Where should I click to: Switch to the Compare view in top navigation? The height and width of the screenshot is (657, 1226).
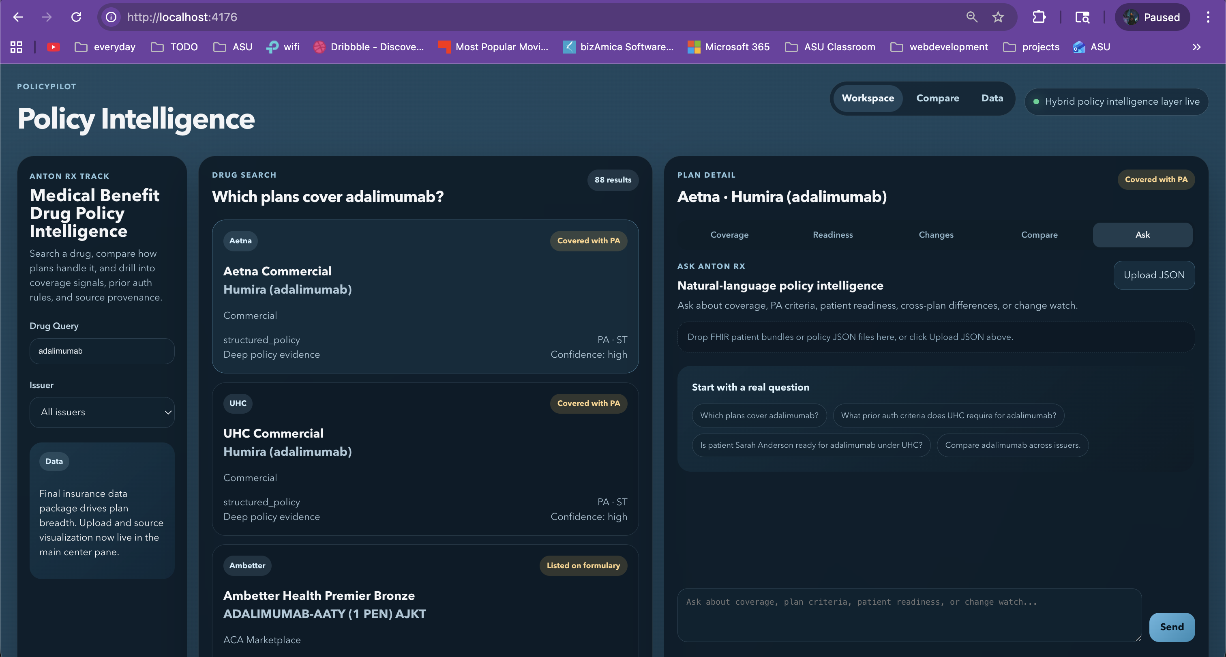tap(938, 98)
